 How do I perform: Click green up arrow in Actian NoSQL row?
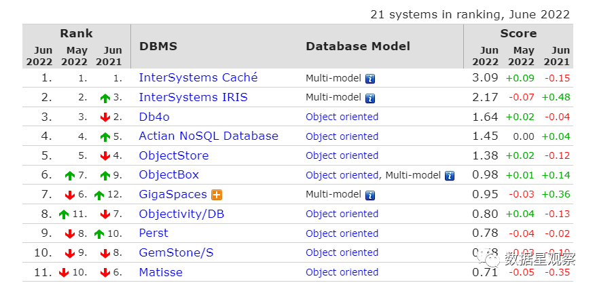pos(105,137)
